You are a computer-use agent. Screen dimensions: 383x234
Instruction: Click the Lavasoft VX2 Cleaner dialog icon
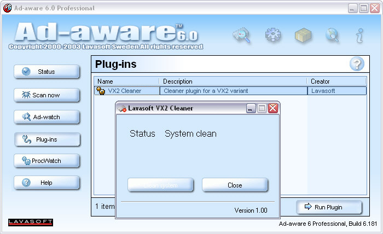pos(122,108)
